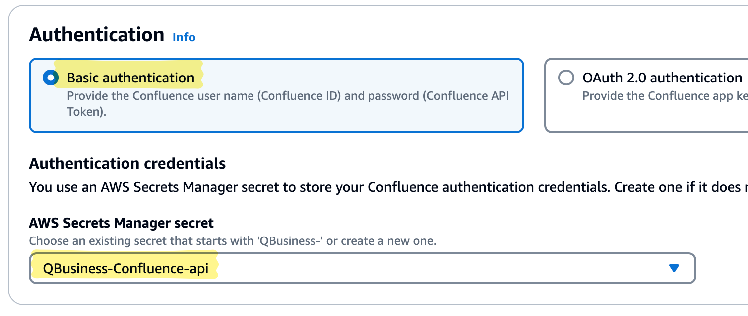Click the Basic authentication card
Image resolution: width=748 pixels, height=316 pixels.
(276, 95)
